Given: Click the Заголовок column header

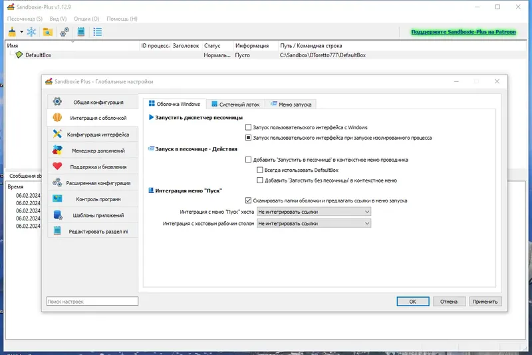Looking at the screenshot, I should pos(186,45).
